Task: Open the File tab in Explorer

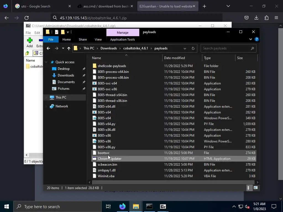Action: pos(51,39)
